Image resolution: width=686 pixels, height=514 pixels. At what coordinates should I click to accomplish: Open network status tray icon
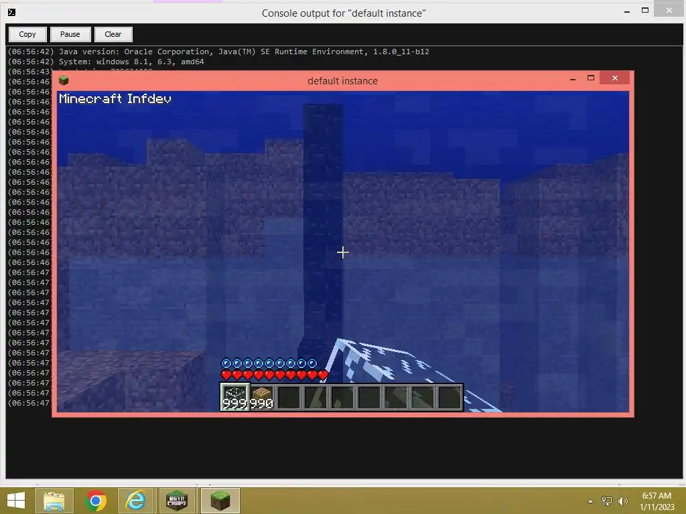point(607,501)
